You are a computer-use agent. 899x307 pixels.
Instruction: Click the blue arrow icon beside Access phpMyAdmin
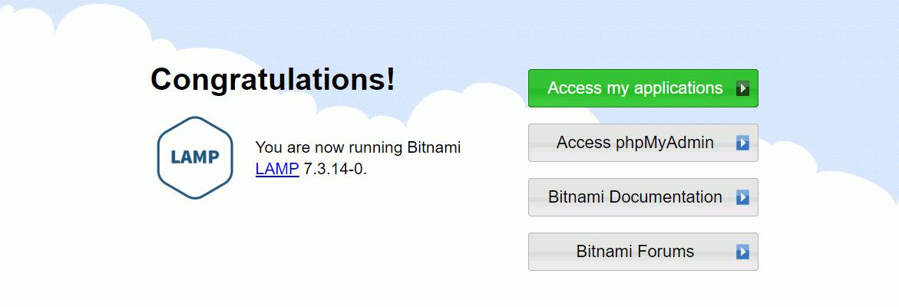coord(742,143)
